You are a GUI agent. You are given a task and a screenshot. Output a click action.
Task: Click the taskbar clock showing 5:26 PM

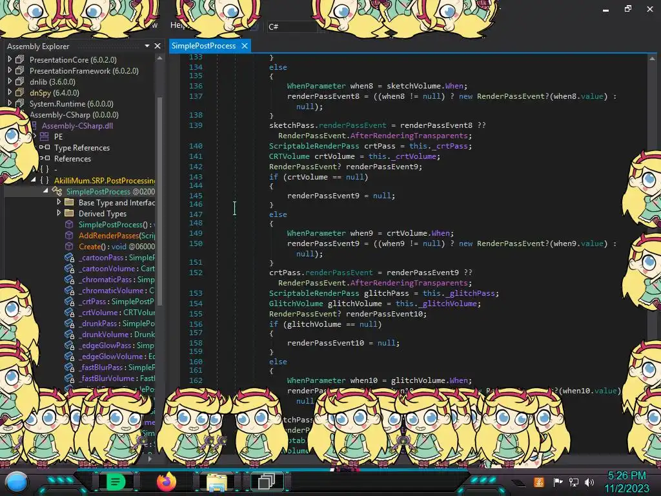click(627, 476)
